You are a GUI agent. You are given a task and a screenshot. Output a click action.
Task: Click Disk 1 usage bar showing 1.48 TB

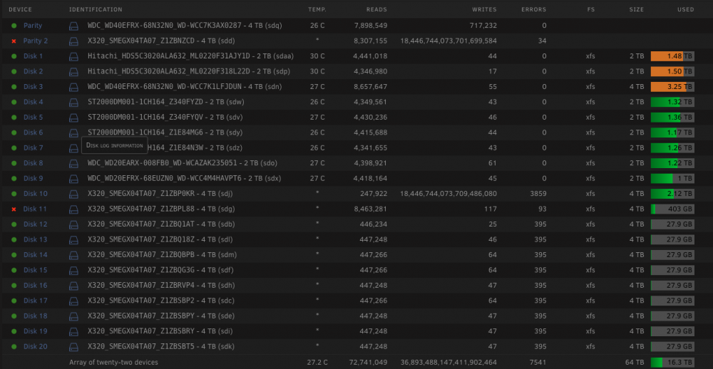[672, 56]
